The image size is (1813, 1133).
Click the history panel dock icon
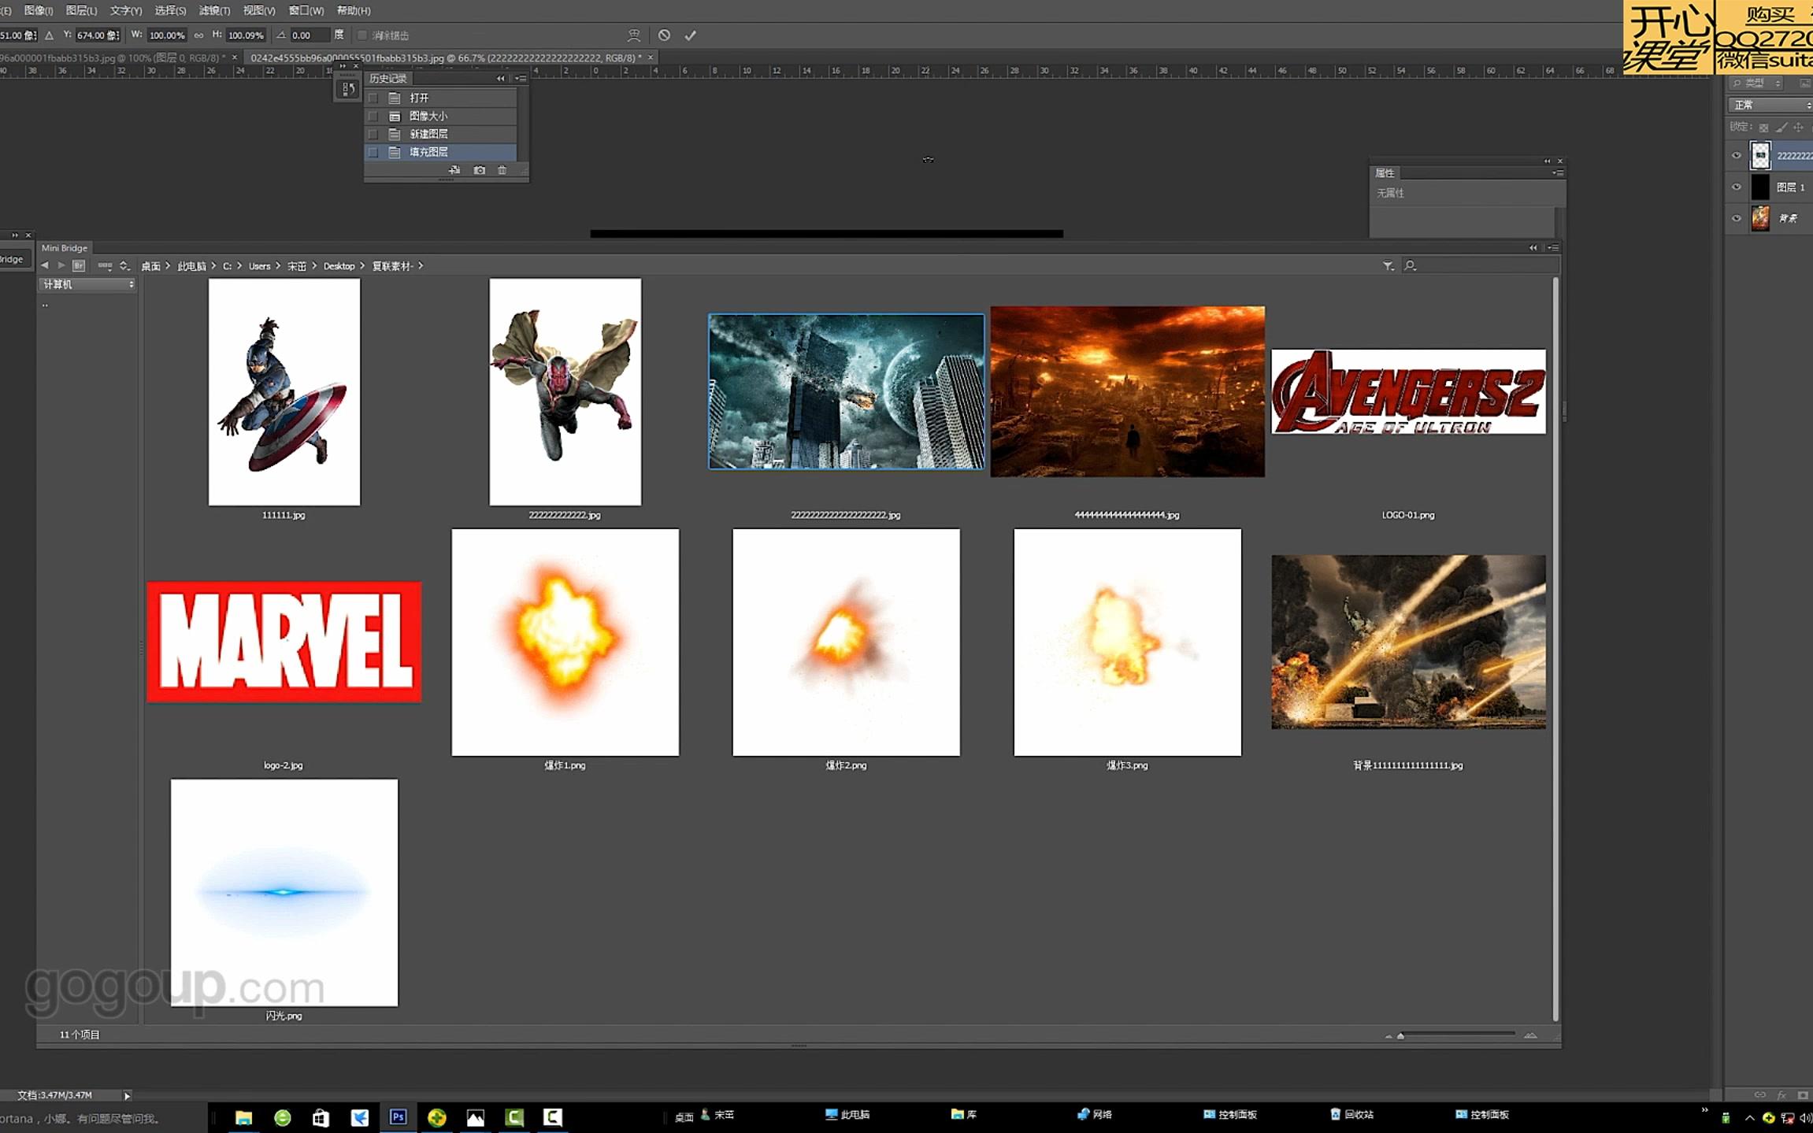point(347,89)
